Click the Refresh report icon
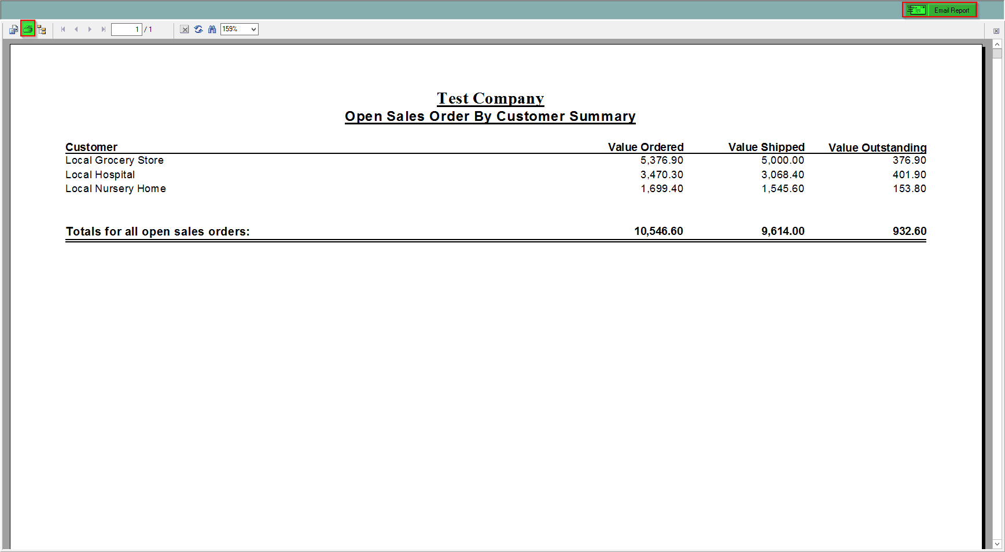Image resolution: width=1005 pixels, height=552 pixels. 198,30
